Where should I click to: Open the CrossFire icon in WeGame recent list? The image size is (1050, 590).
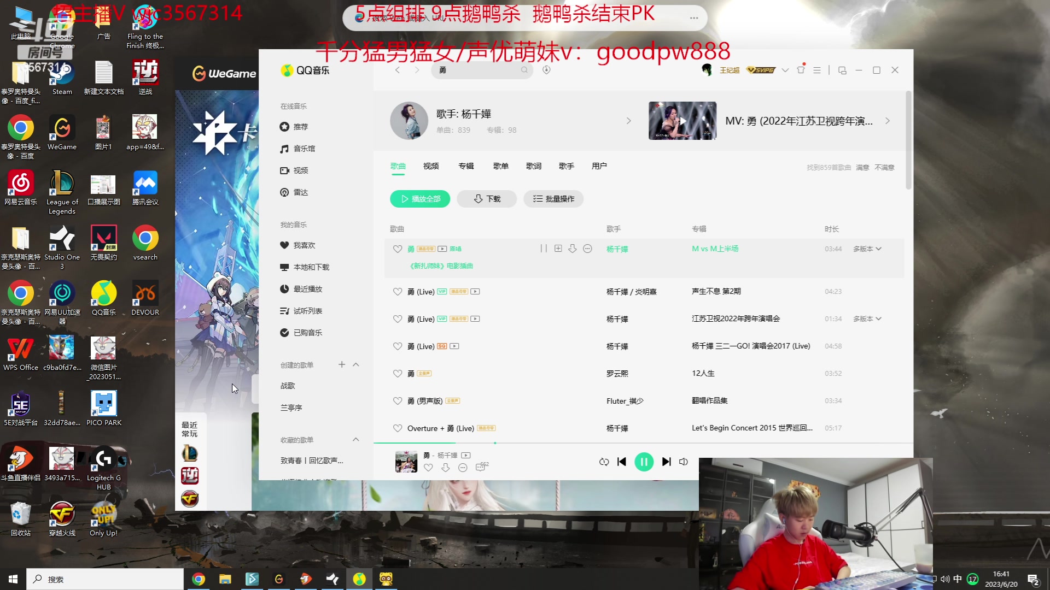(189, 498)
